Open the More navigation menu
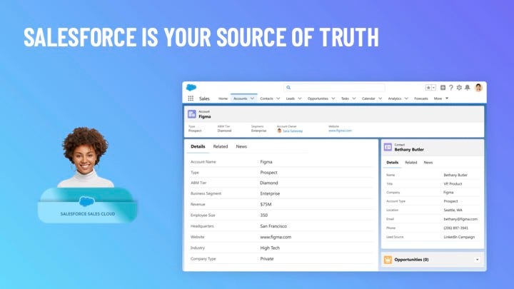The height and width of the screenshot is (289, 514). (441, 98)
